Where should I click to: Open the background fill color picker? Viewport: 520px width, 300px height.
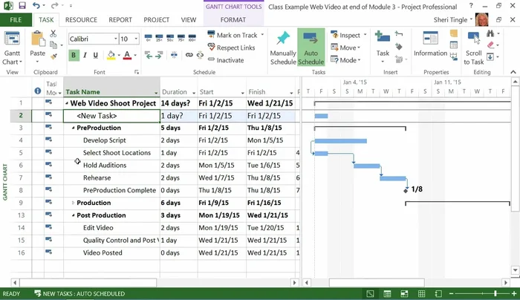(111, 56)
